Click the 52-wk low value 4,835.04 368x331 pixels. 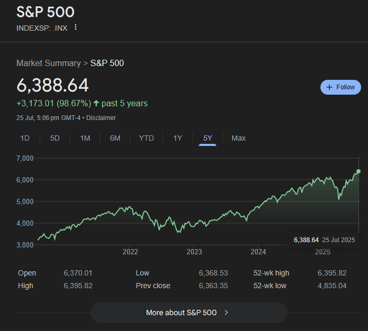[332, 286]
